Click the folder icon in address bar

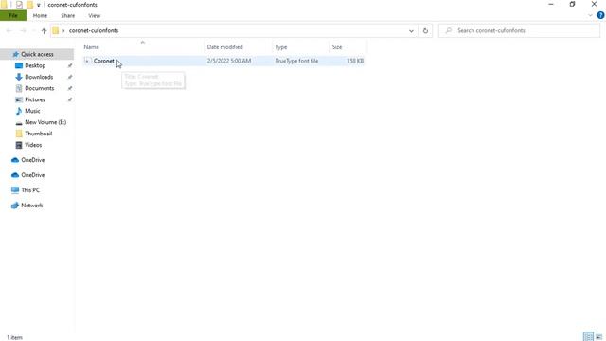(x=56, y=30)
